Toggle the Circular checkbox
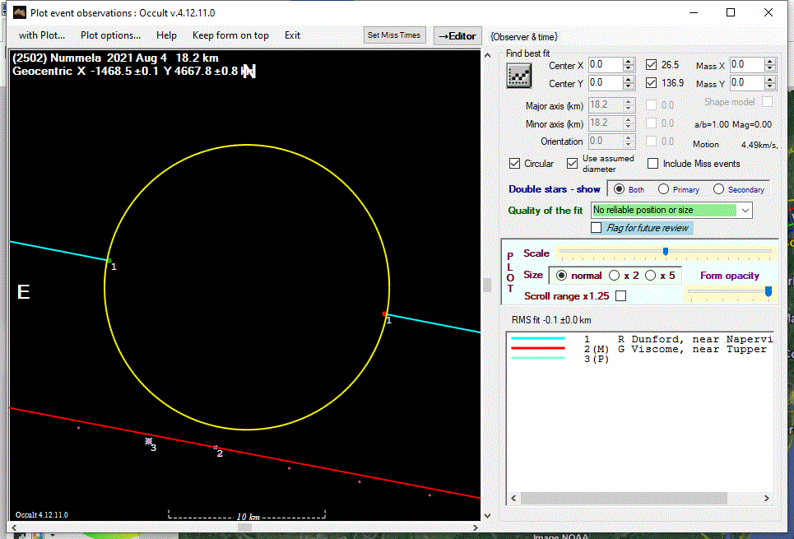Image resolution: width=794 pixels, height=539 pixels. 515,164
